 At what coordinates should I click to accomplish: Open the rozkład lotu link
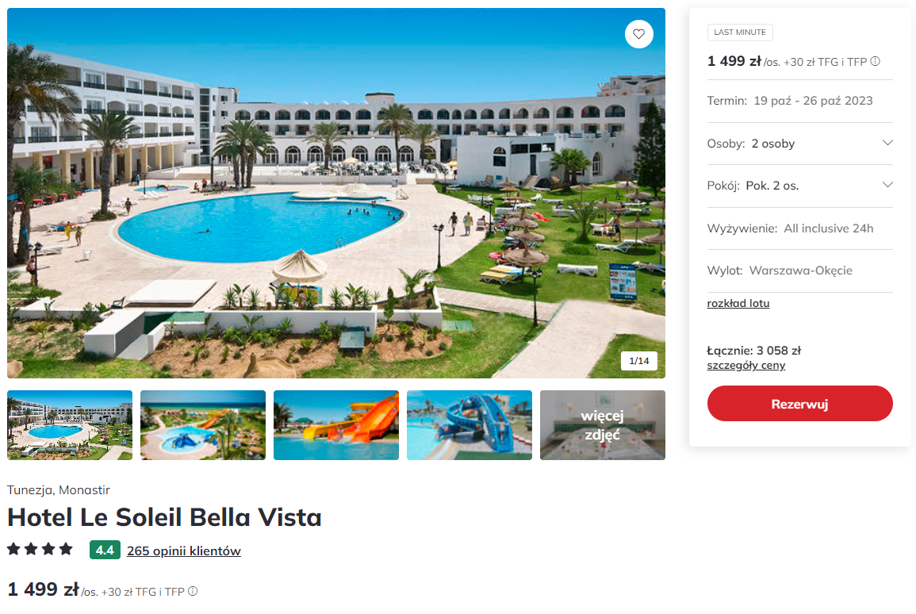tap(738, 303)
